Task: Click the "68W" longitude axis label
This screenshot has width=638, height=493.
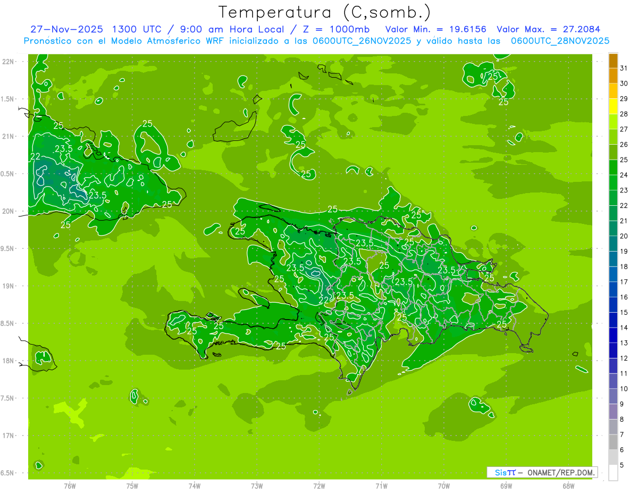Action: click(x=568, y=486)
